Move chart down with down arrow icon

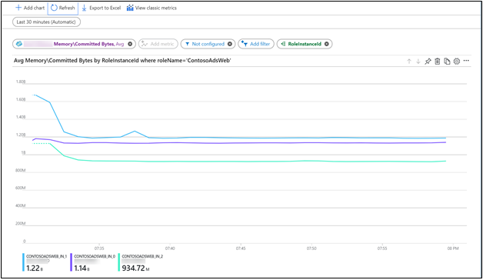tap(418, 62)
